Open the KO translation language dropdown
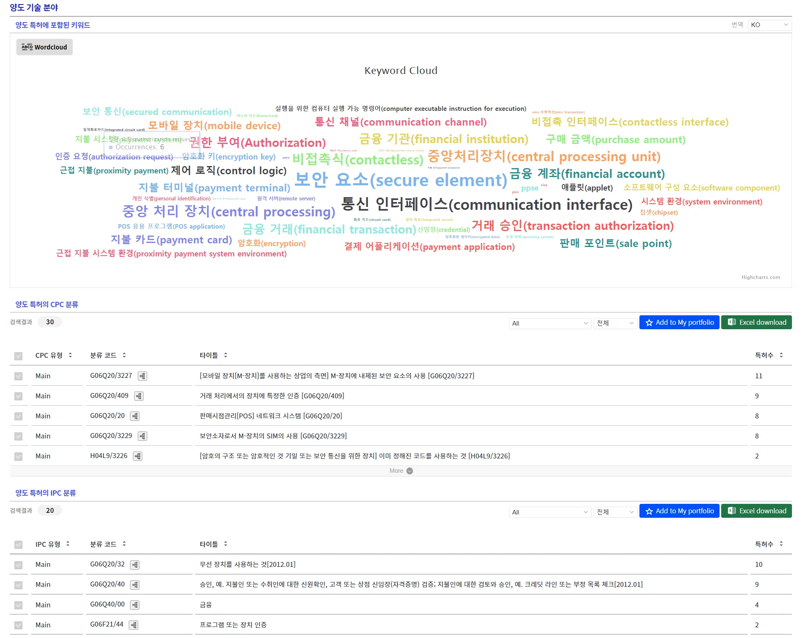Screen dimensions: 805x638 point(769,25)
